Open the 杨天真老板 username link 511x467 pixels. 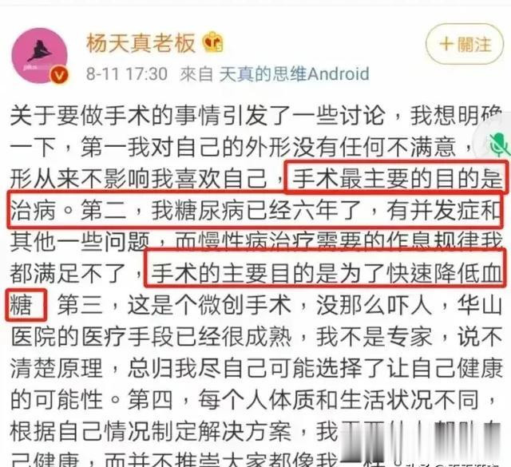[141, 42]
